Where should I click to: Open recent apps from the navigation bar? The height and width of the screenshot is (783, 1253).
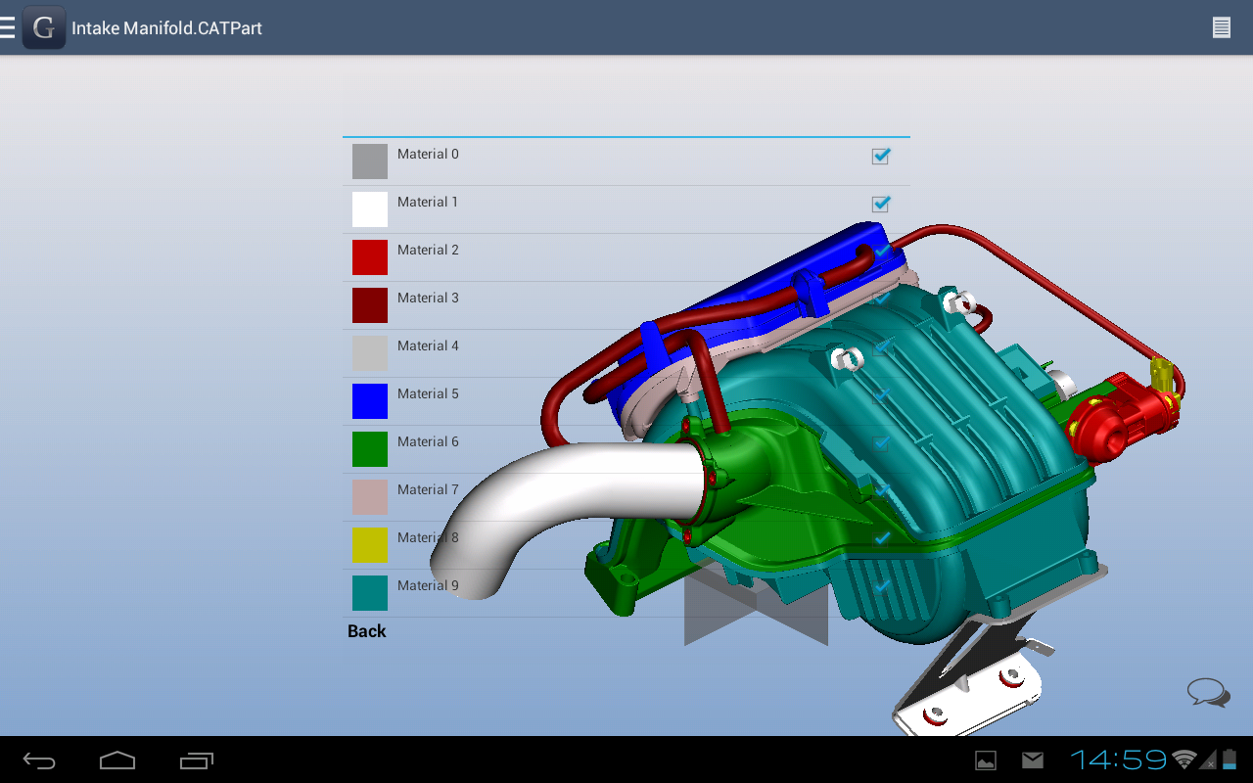pos(196,760)
